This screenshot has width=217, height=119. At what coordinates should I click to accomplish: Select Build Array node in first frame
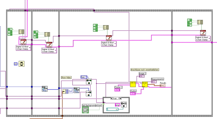[21, 32]
